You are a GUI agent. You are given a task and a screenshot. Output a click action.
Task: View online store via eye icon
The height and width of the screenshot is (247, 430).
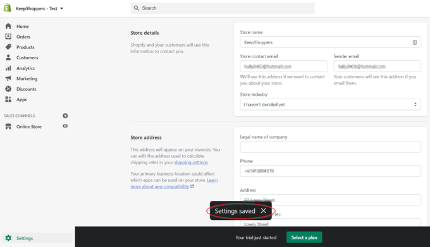[x=65, y=126]
